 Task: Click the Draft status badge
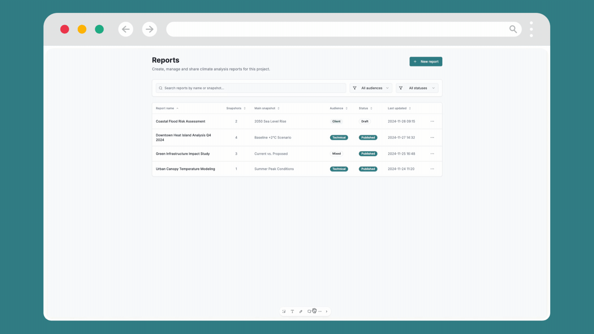coord(365,121)
